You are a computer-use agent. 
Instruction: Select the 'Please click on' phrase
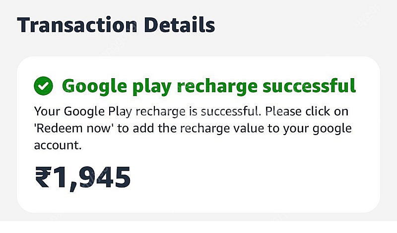tap(307, 111)
